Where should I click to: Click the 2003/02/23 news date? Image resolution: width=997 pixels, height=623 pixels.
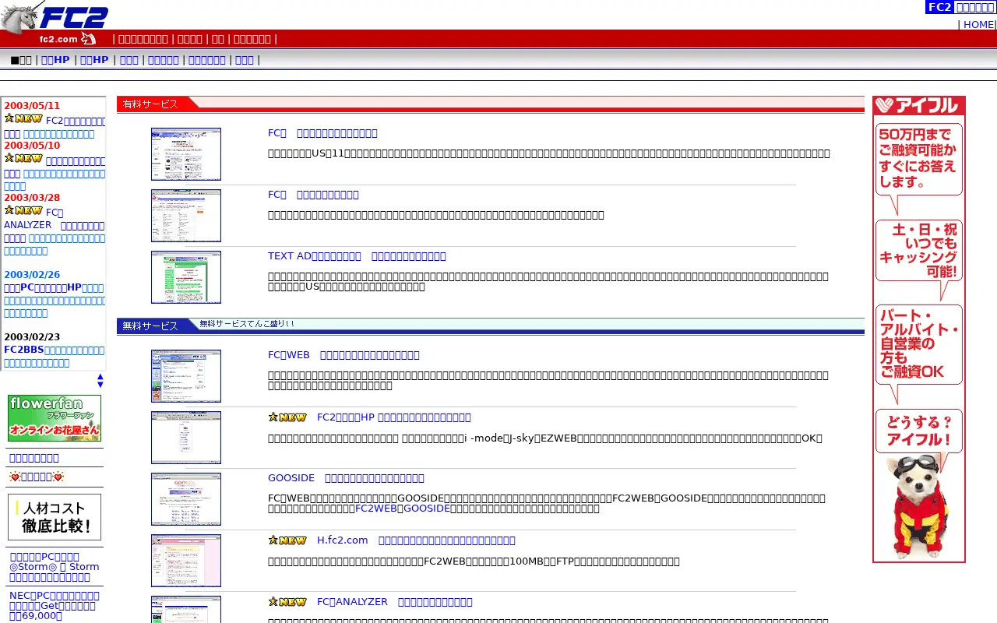coord(32,337)
